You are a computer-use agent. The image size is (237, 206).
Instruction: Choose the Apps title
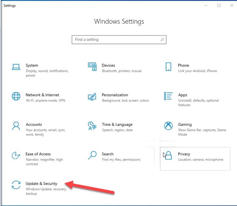pyautogui.click(x=183, y=95)
